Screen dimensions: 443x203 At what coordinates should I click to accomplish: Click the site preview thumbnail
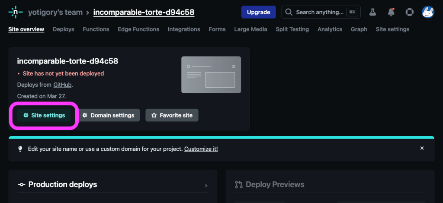click(x=211, y=75)
